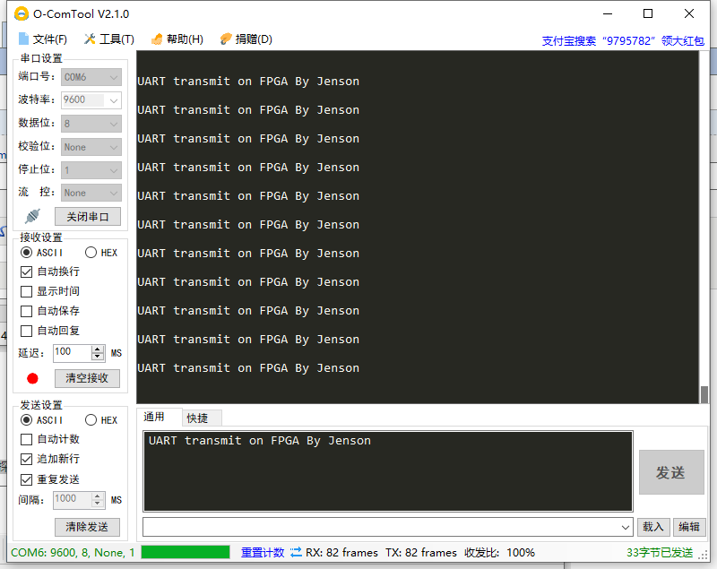Select HEX in receive settings

101,253
